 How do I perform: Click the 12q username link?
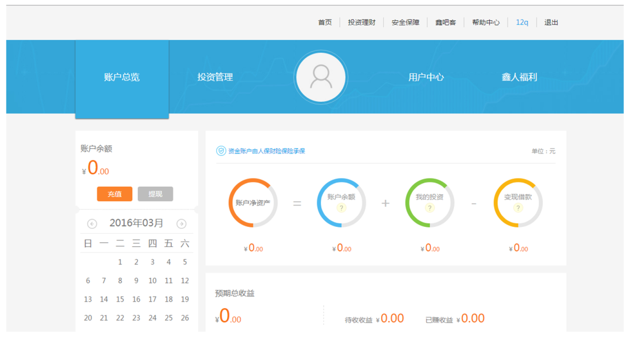click(522, 22)
